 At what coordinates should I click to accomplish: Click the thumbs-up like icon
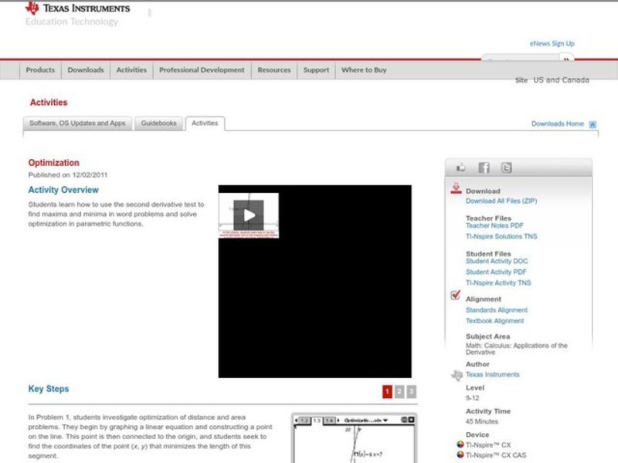tap(461, 167)
